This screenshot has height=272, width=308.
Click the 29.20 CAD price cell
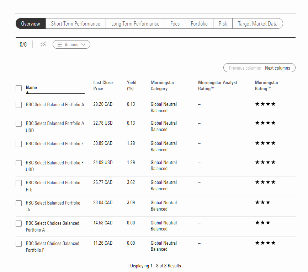coord(103,104)
